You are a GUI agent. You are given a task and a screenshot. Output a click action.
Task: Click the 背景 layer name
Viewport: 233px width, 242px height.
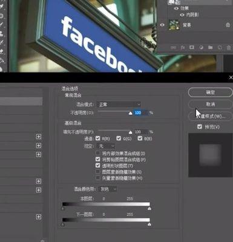[x=187, y=25]
